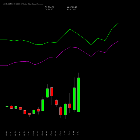140x140 pixels.
Task: Click the 24 Dec date label
Action: [11, 133]
